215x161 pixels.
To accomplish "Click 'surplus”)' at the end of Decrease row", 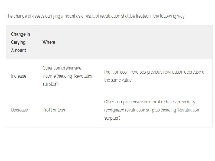I will point(112,118).
